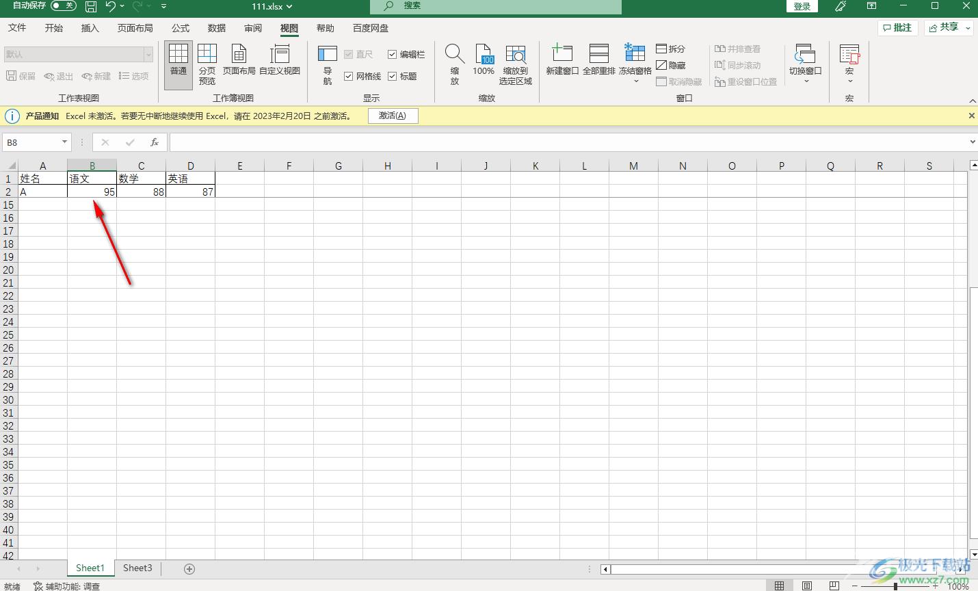Click the search (搜索) box
The height and width of the screenshot is (591, 978).
click(496, 6)
